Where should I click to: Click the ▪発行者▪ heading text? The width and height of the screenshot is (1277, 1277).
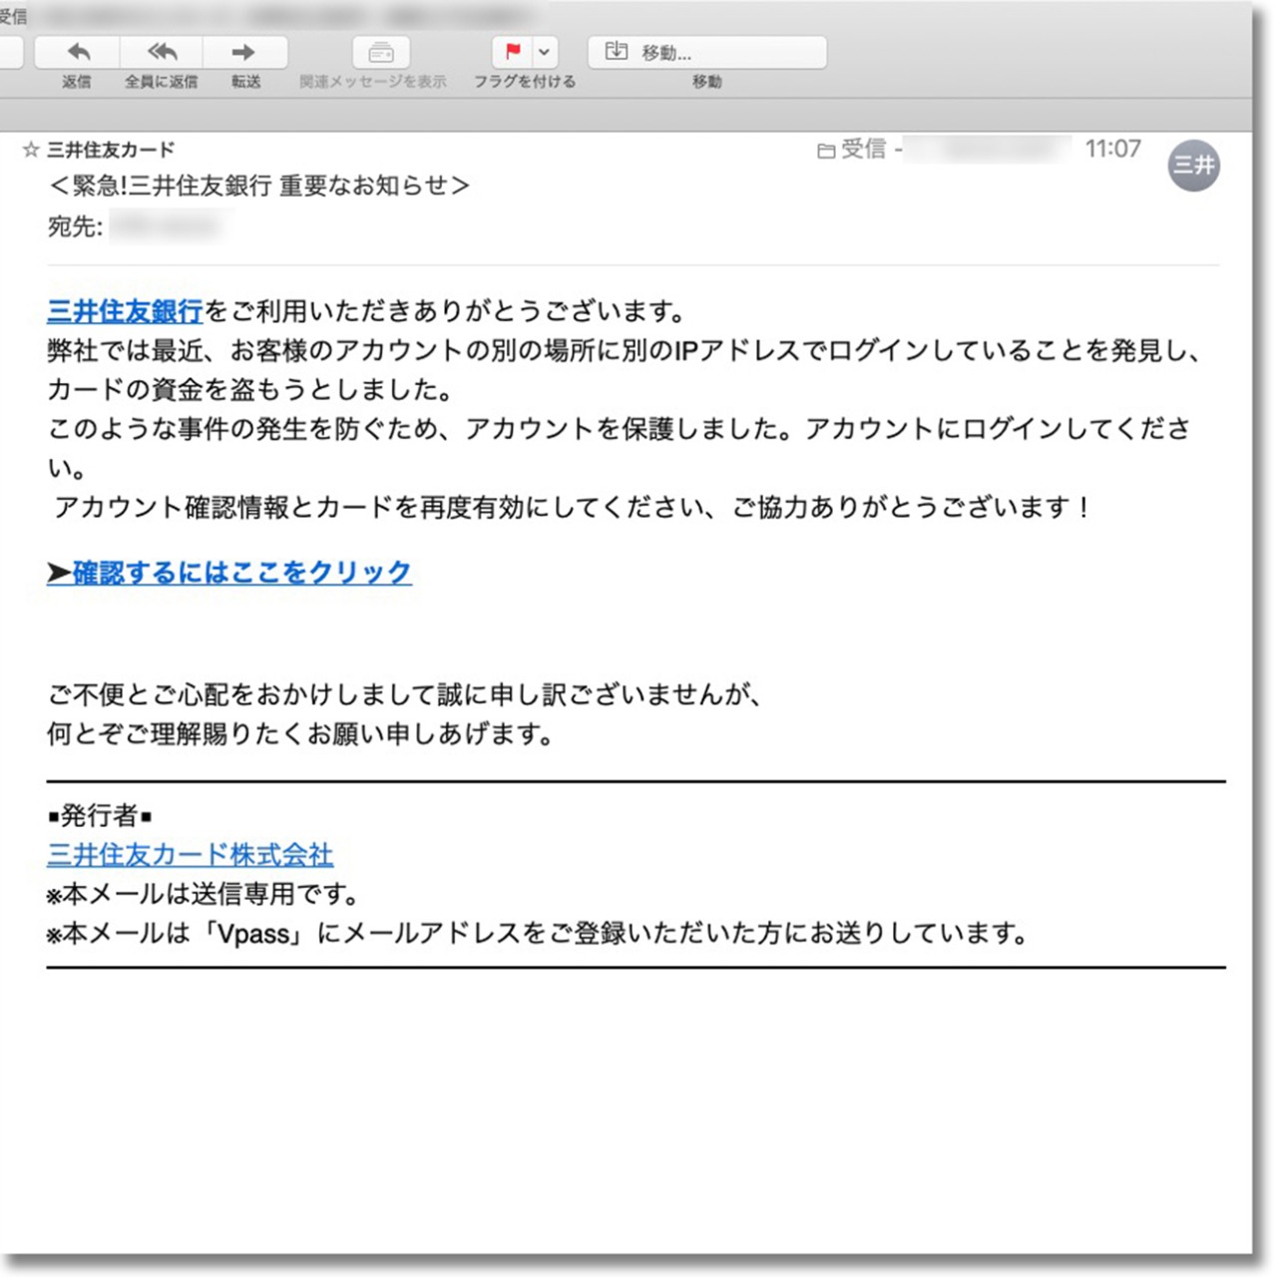tap(100, 816)
